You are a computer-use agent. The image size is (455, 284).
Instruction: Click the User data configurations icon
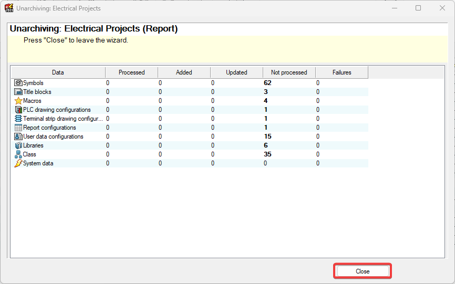pyautogui.click(x=18, y=136)
